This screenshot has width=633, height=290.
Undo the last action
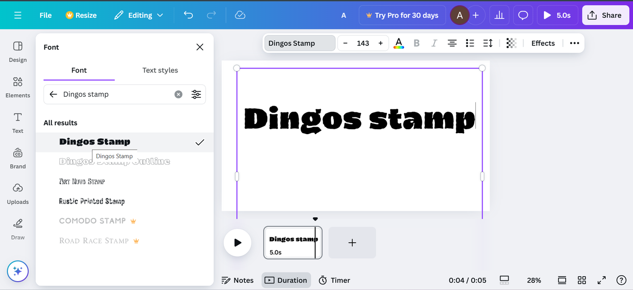[x=188, y=15]
